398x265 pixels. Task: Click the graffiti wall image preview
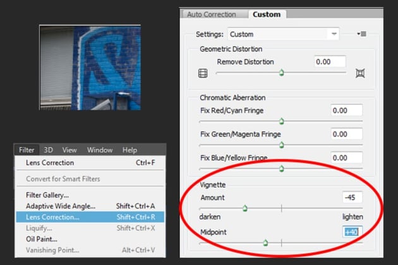click(x=90, y=68)
